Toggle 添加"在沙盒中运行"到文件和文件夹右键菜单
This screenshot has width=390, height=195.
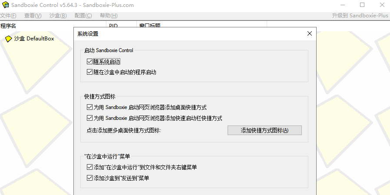pos(90,167)
